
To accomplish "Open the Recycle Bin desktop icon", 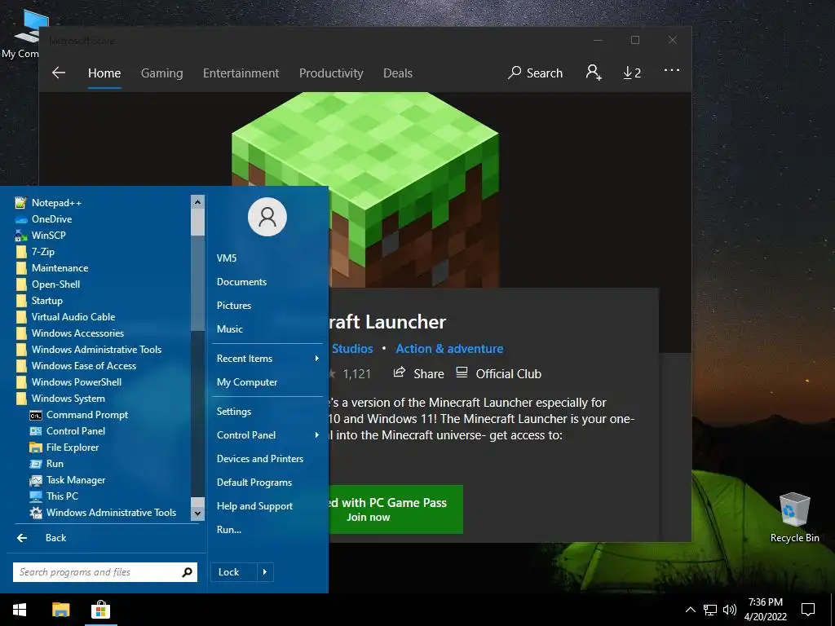I will pyautogui.click(x=794, y=518).
